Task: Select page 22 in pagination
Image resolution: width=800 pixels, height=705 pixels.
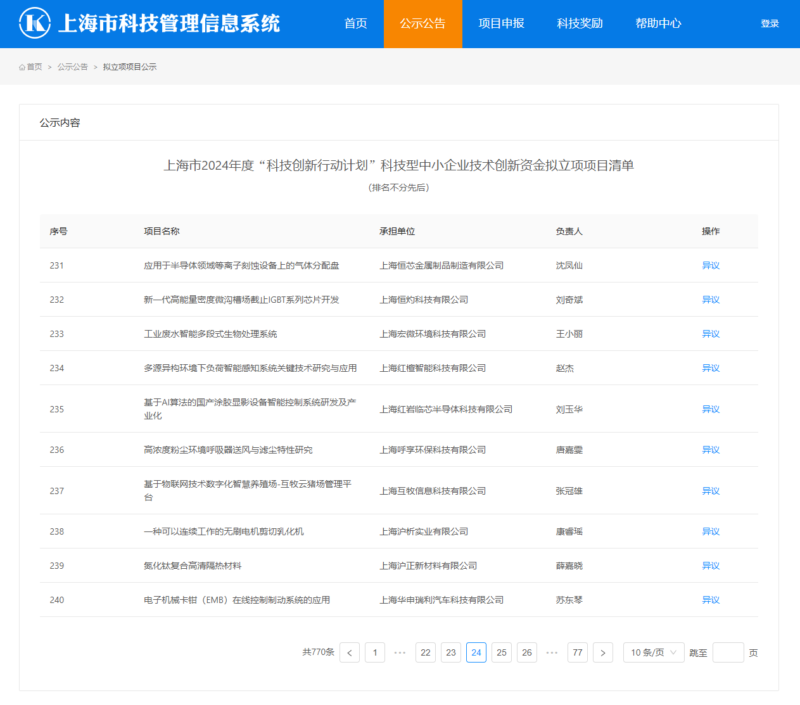Action: coord(426,652)
